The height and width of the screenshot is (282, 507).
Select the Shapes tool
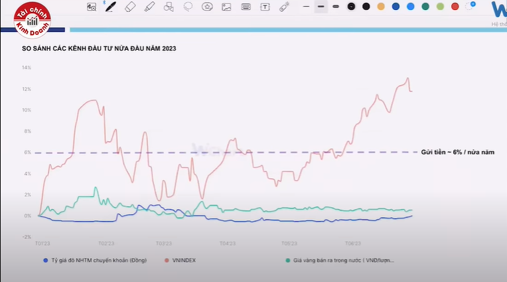coord(169,7)
